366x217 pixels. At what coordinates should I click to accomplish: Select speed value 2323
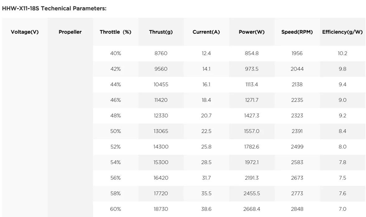297,116
